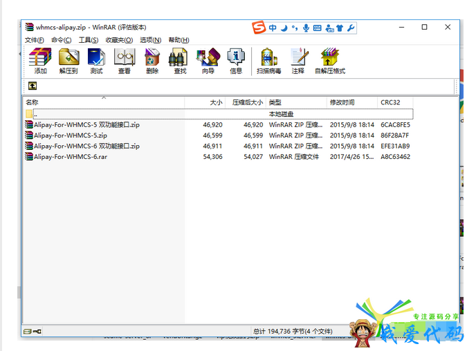Click the 删除 (Delete) toolbar icon
The height and width of the screenshot is (351, 476).
[x=152, y=61]
